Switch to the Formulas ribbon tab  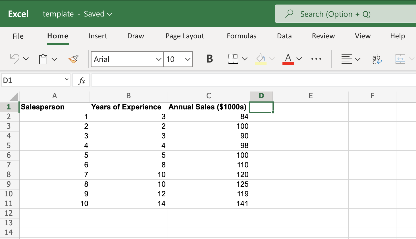pyautogui.click(x=242, y=36)
